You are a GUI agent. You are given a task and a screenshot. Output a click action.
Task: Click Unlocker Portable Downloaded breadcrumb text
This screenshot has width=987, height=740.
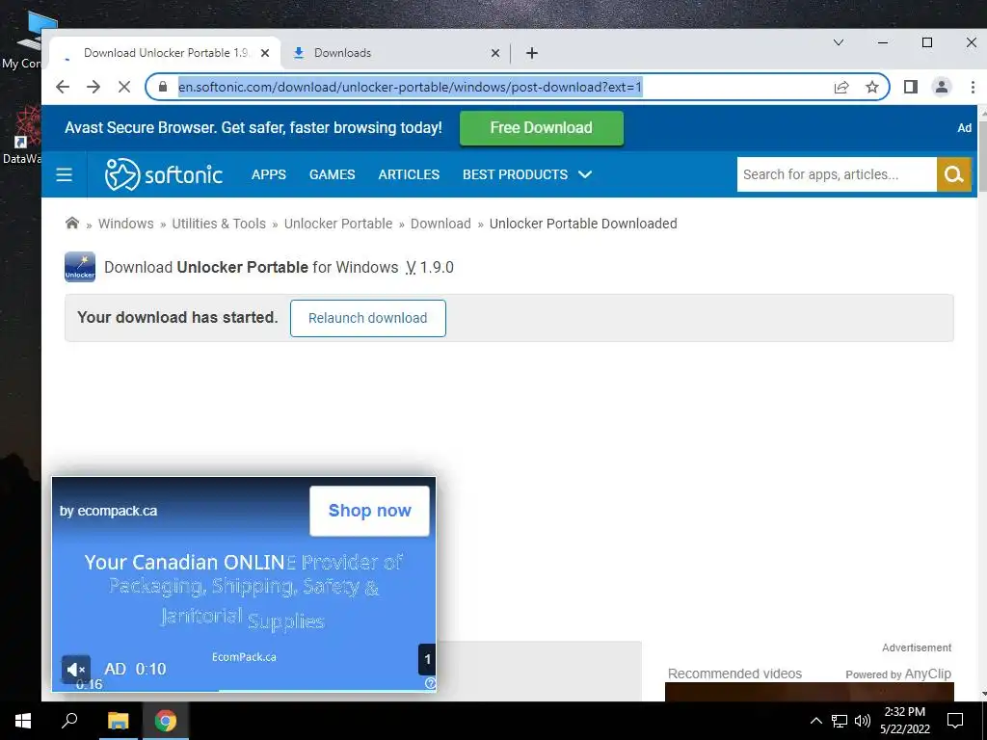(x=583, y=224)
